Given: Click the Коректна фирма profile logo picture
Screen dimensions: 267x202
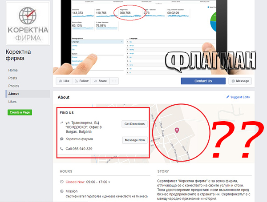Looking at the screenshot, I should pos(28,24).
